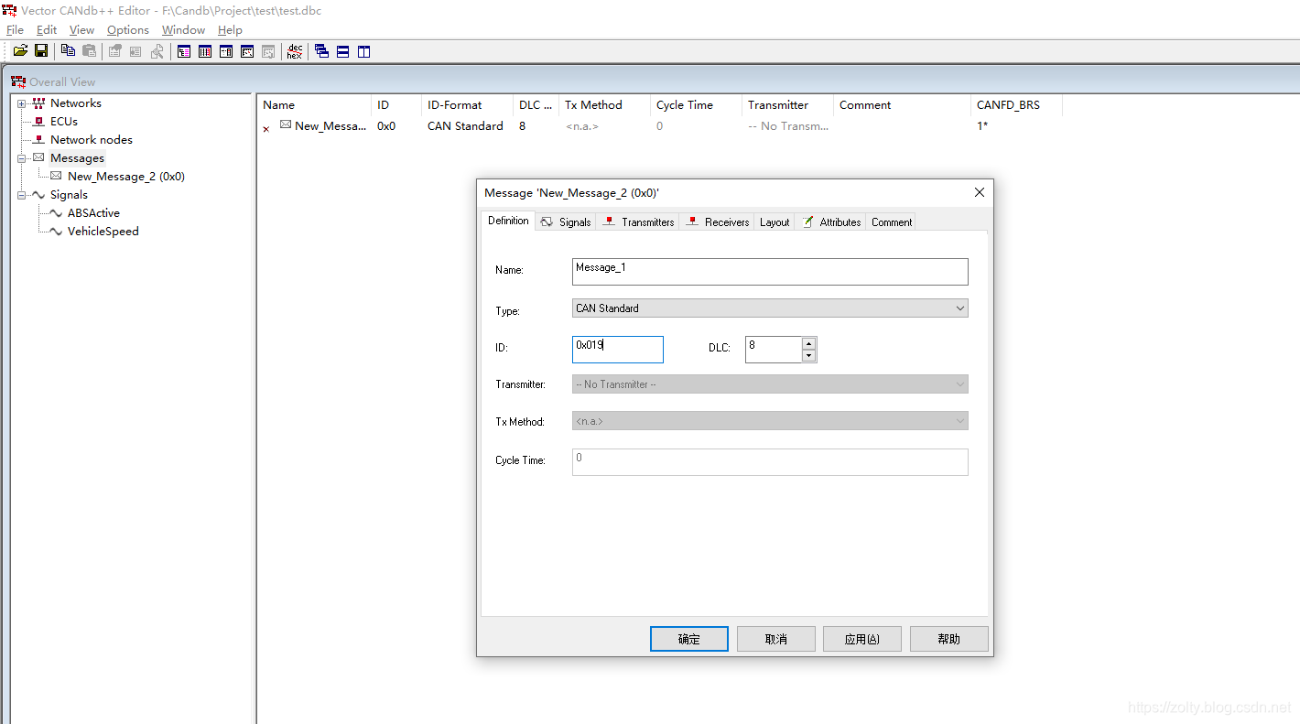
Task: Click the envelope icon next to Messages
Action: (x=38, y=157)
